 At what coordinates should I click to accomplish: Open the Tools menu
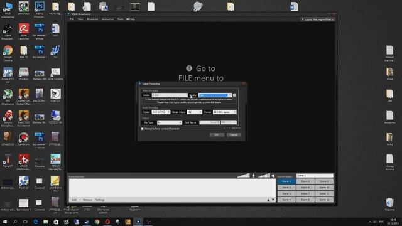coord(120,19)
